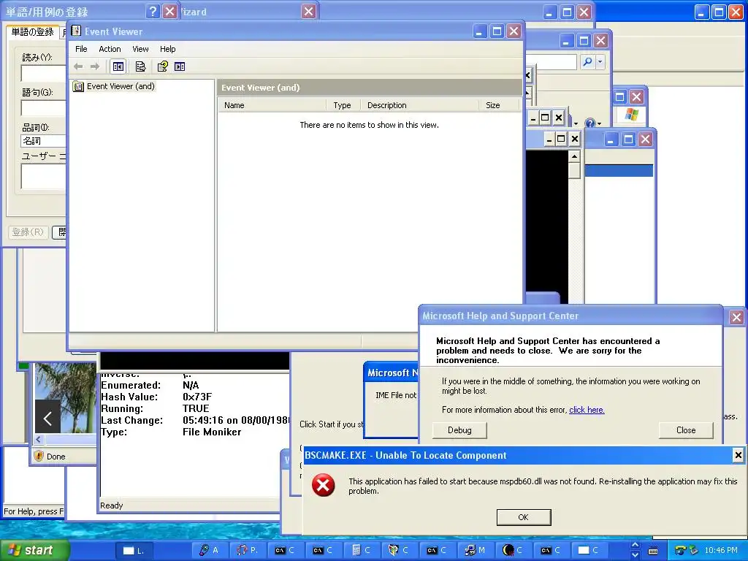
Task: Click the Action Pane toolbar icon at right of Help icon
Action: (x=180, y=66)
